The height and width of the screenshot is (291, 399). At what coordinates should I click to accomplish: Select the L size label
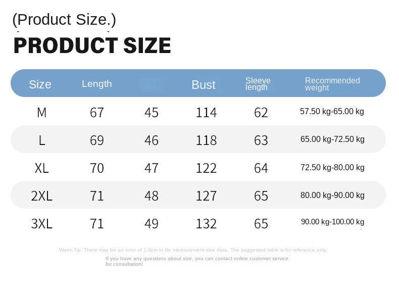point(42,140)
